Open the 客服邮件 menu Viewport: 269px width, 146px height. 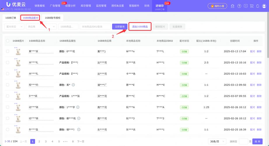click(134, 6)
